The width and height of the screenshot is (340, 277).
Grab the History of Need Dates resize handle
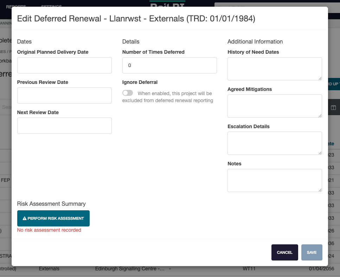[320, 78]
